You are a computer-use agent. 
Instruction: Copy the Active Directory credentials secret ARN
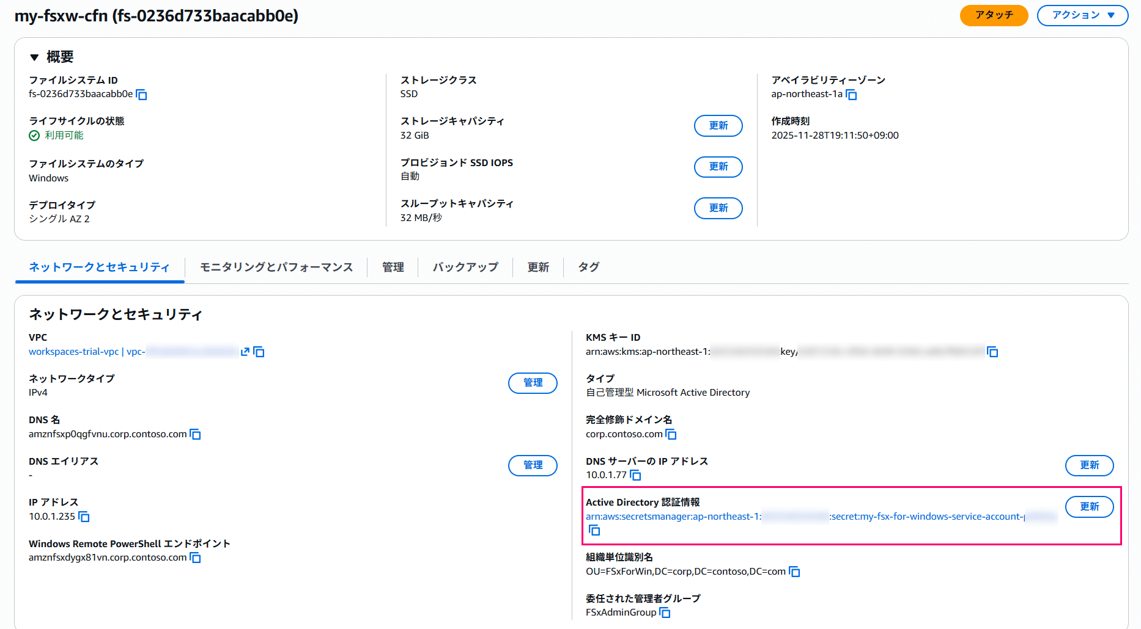[594, 530]
